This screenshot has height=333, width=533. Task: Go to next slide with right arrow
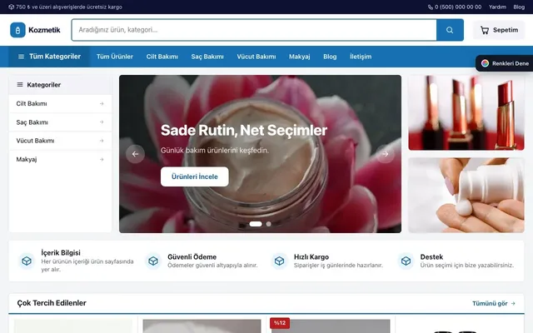pyautogui.click(x=385, y=154)
